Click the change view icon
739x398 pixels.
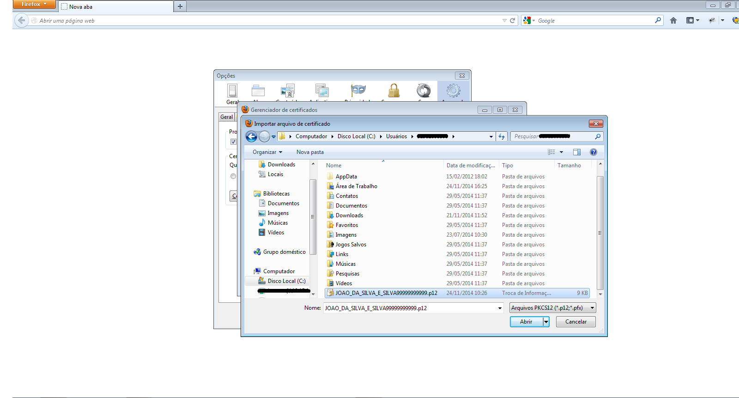point(551,152)
